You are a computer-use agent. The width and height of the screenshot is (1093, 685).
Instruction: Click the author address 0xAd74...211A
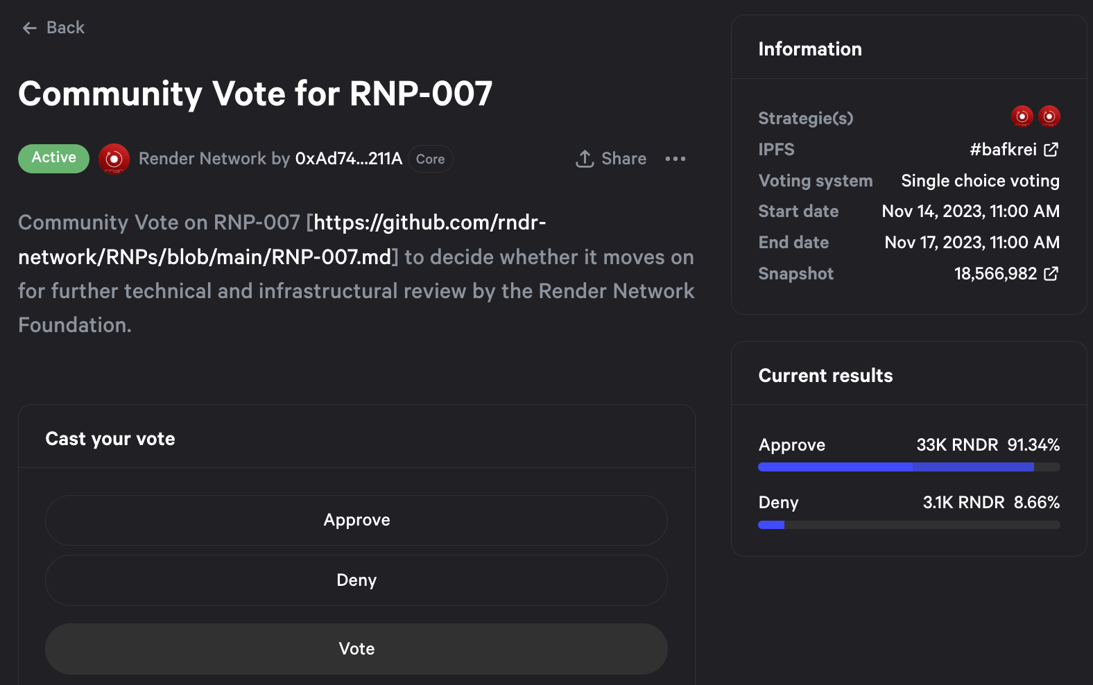point(349,159)
